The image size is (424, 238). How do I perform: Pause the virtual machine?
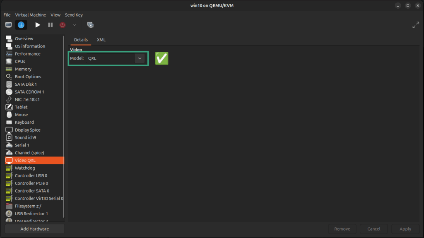[50, 25]
